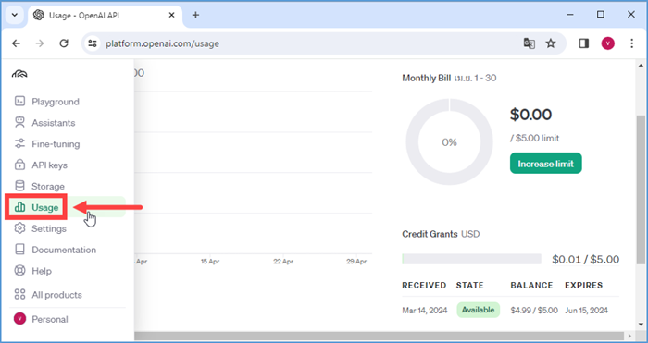Screen dimensions: 648x343
Task: Expand the tab search dropdown arrow
Action: tap(15, 16)
